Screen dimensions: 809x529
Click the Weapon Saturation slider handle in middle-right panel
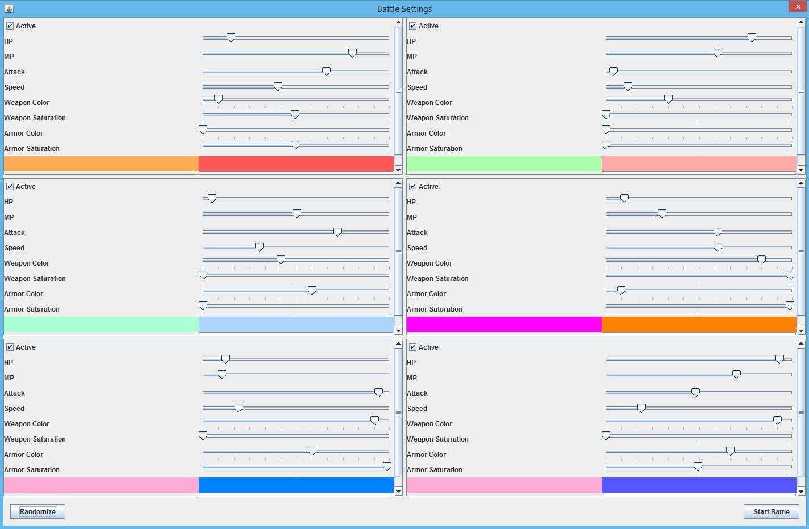(790, 275)
